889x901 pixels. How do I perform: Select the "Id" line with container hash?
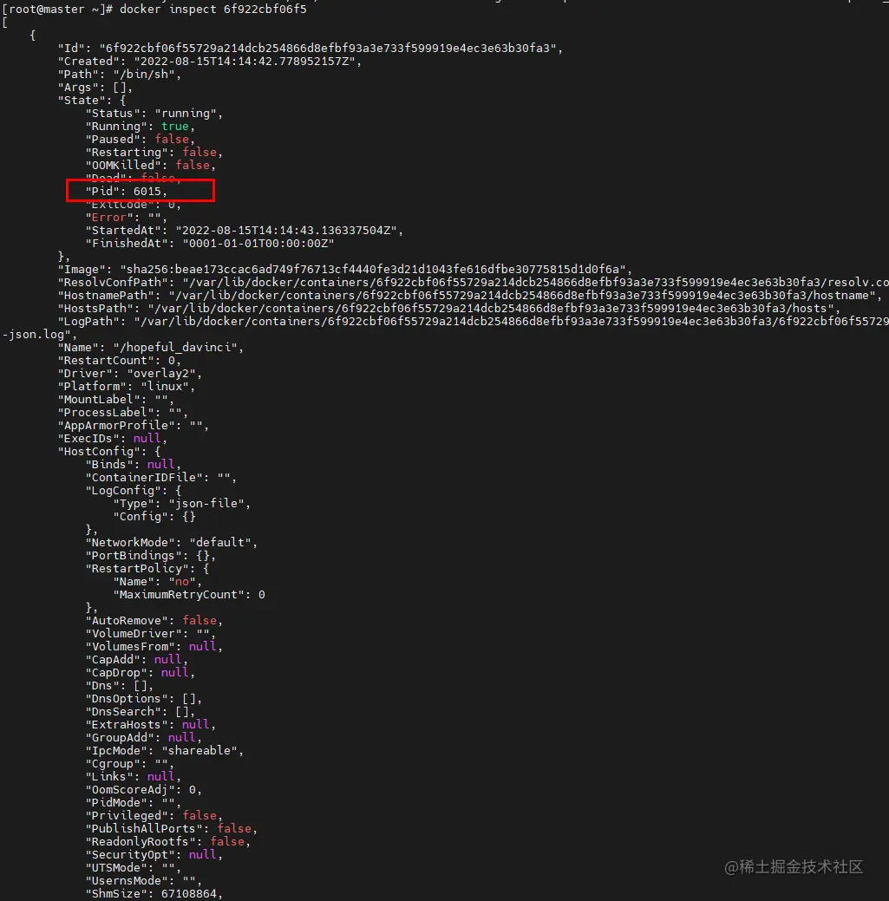coord(310,49)
